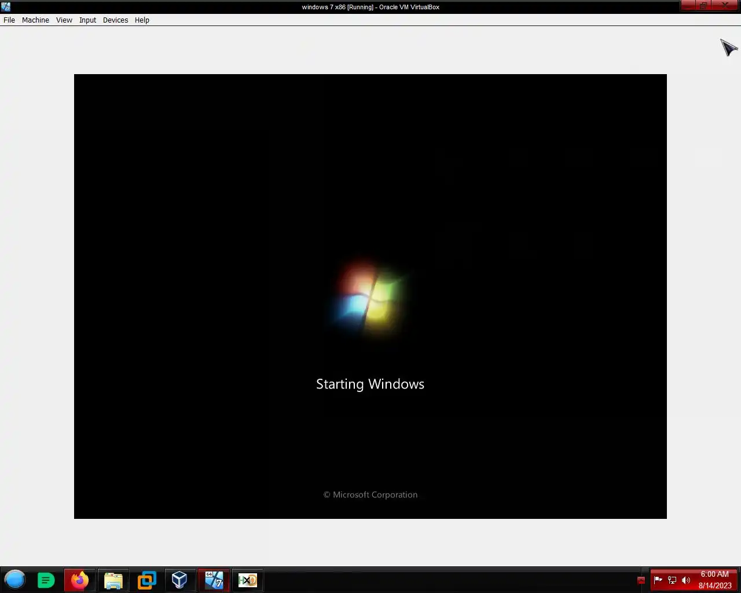This screenshot has height=593, width=741.
Task: Click the VM display screen
Action: [370, 296]
